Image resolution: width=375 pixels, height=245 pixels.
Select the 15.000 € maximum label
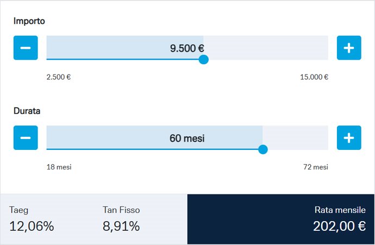314,77
